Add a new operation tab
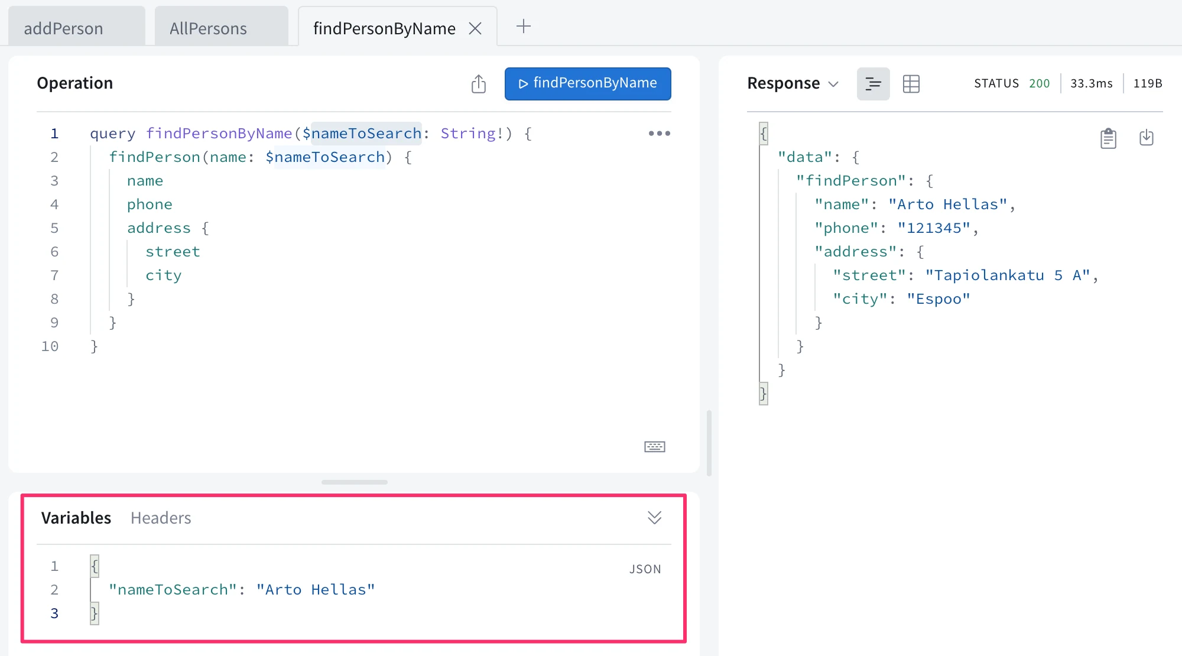 [523, 27]
